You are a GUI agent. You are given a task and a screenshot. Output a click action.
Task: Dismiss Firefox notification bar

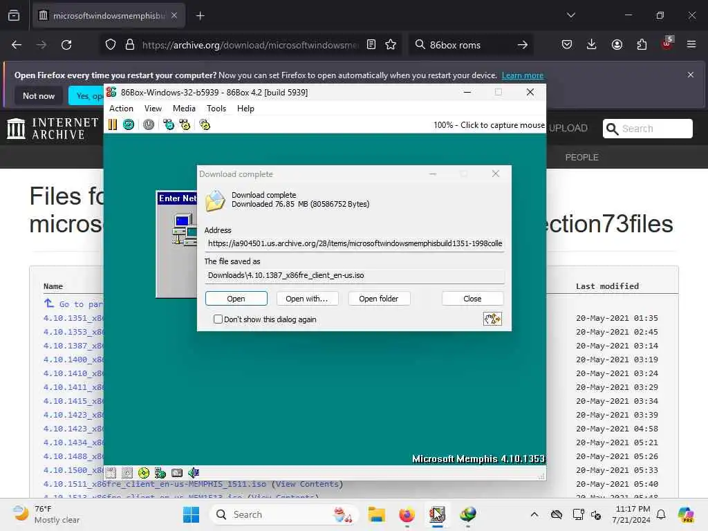pos(691,75)
